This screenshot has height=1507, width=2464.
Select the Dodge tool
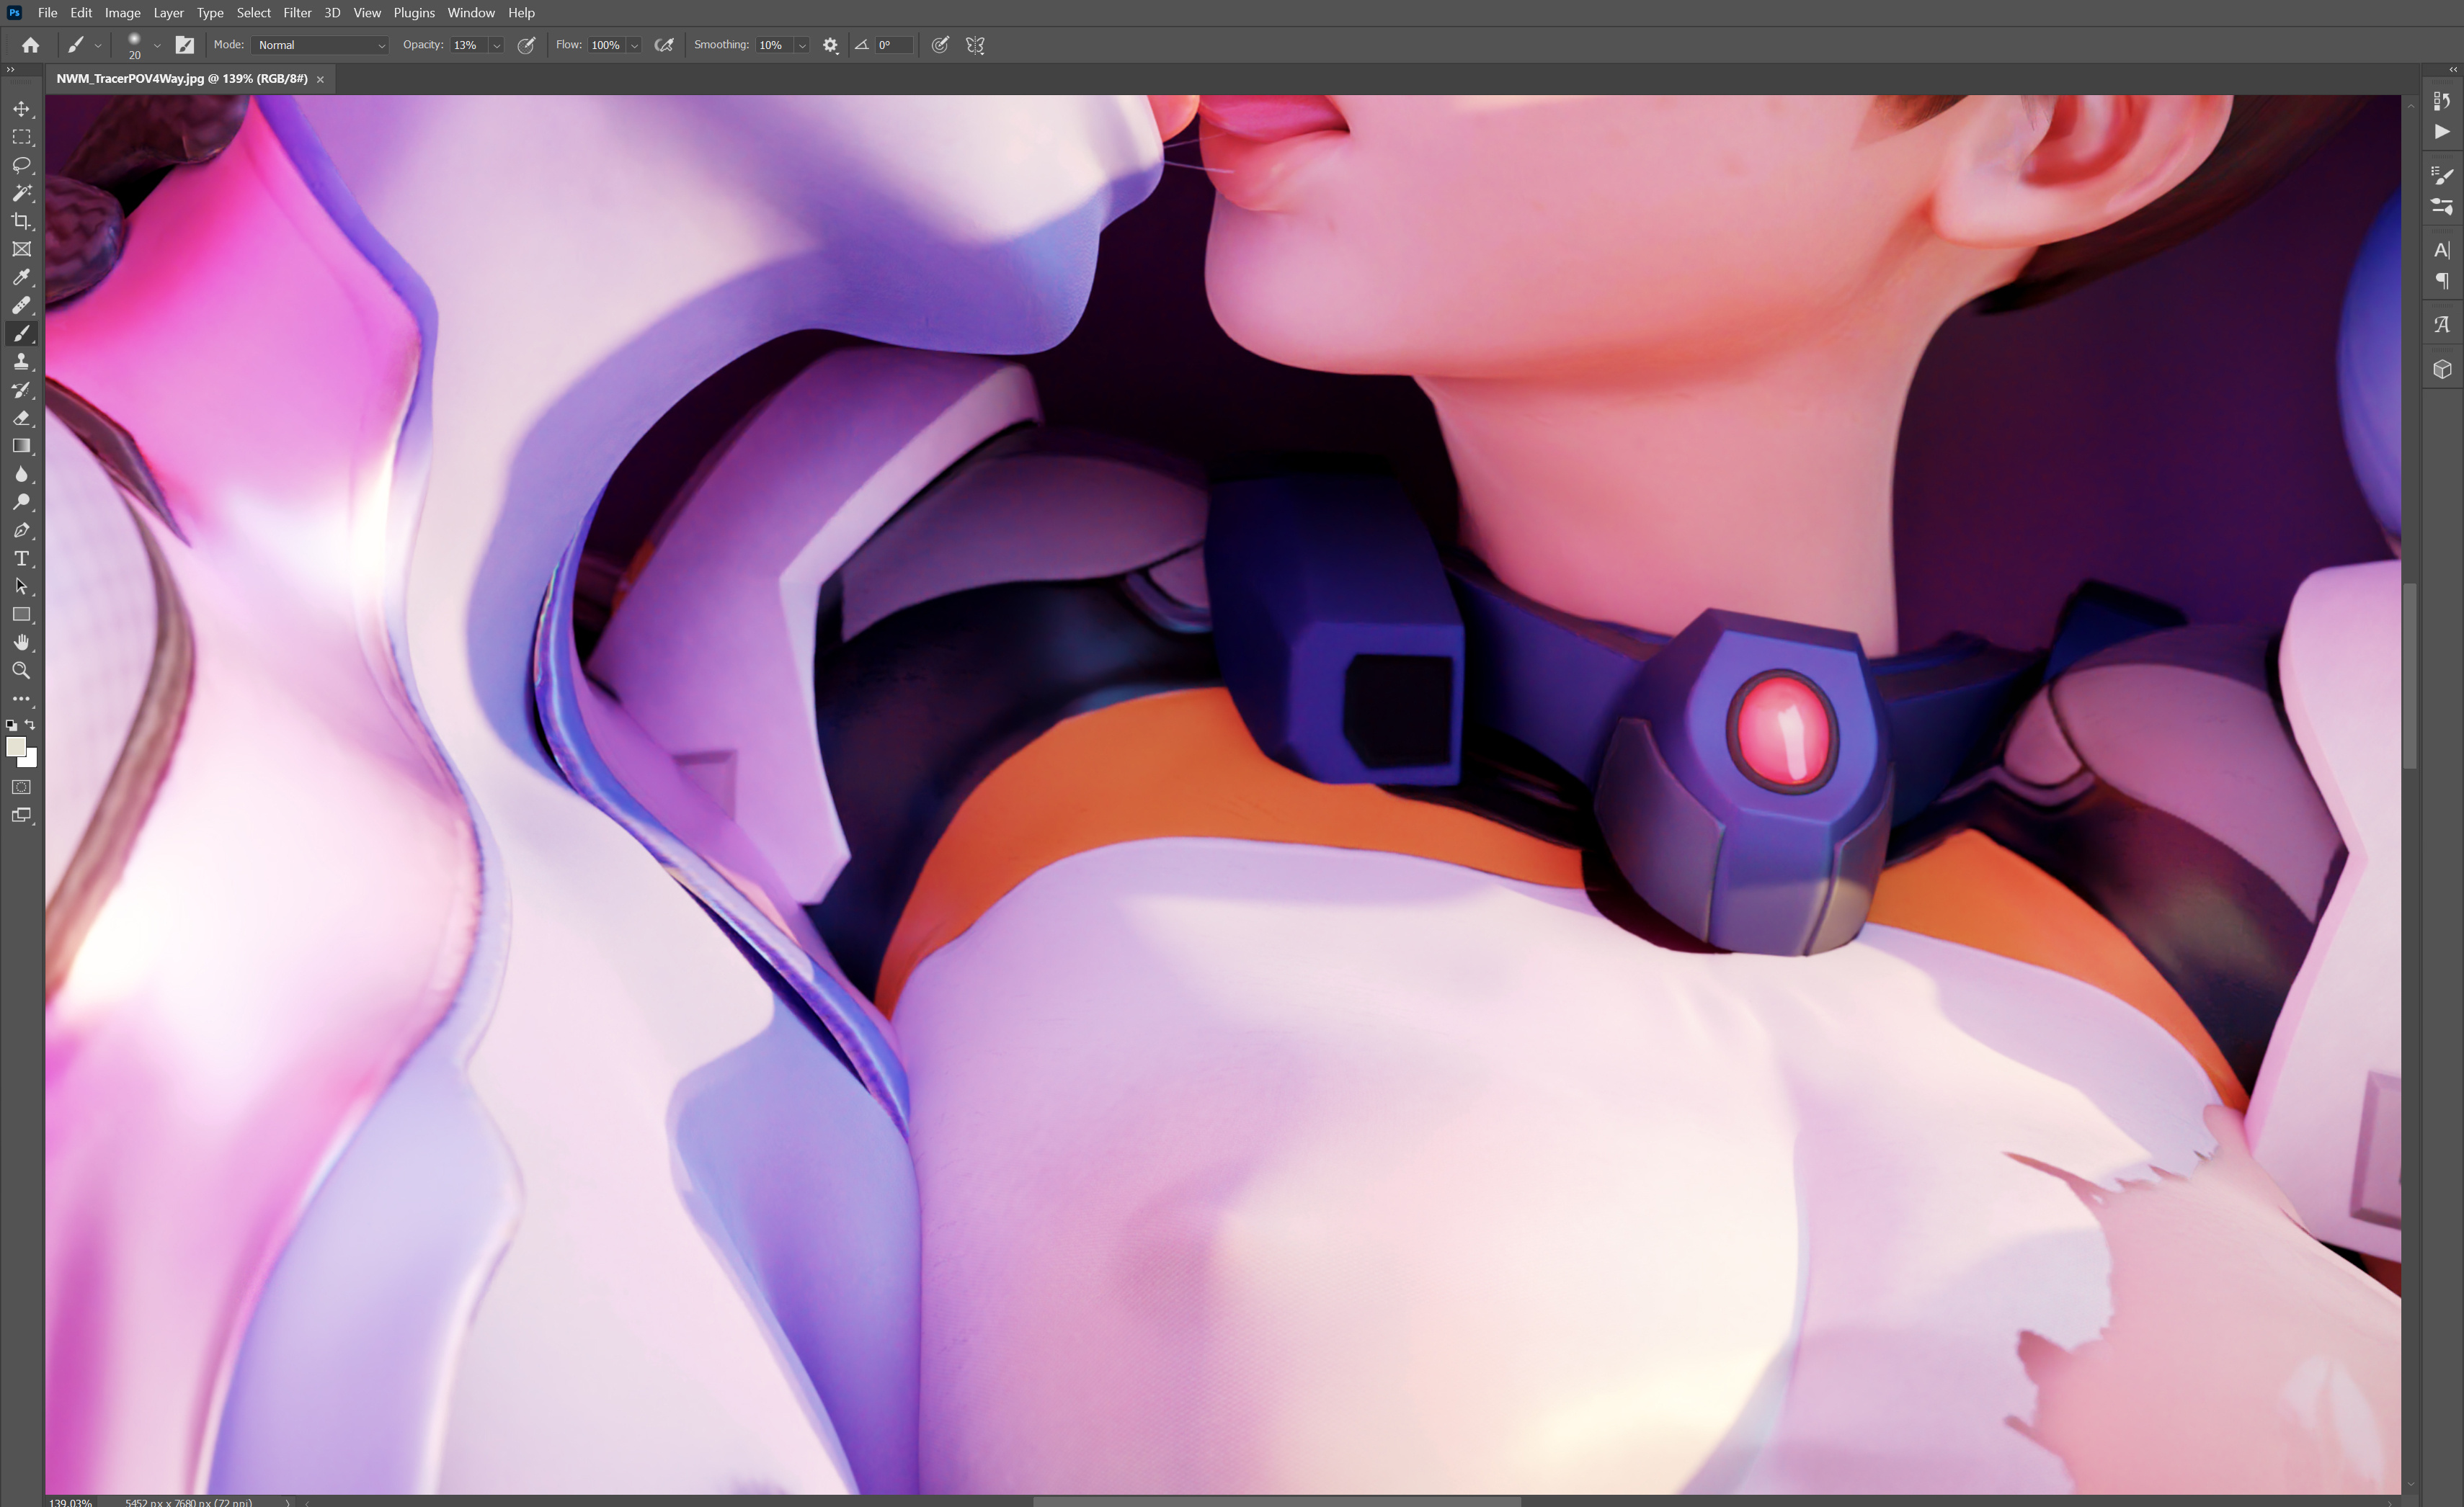[x=21, y=501]
